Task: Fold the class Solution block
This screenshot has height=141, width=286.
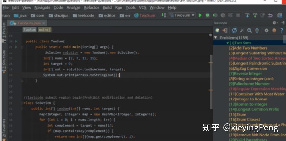Action: (x=22, y=103)
